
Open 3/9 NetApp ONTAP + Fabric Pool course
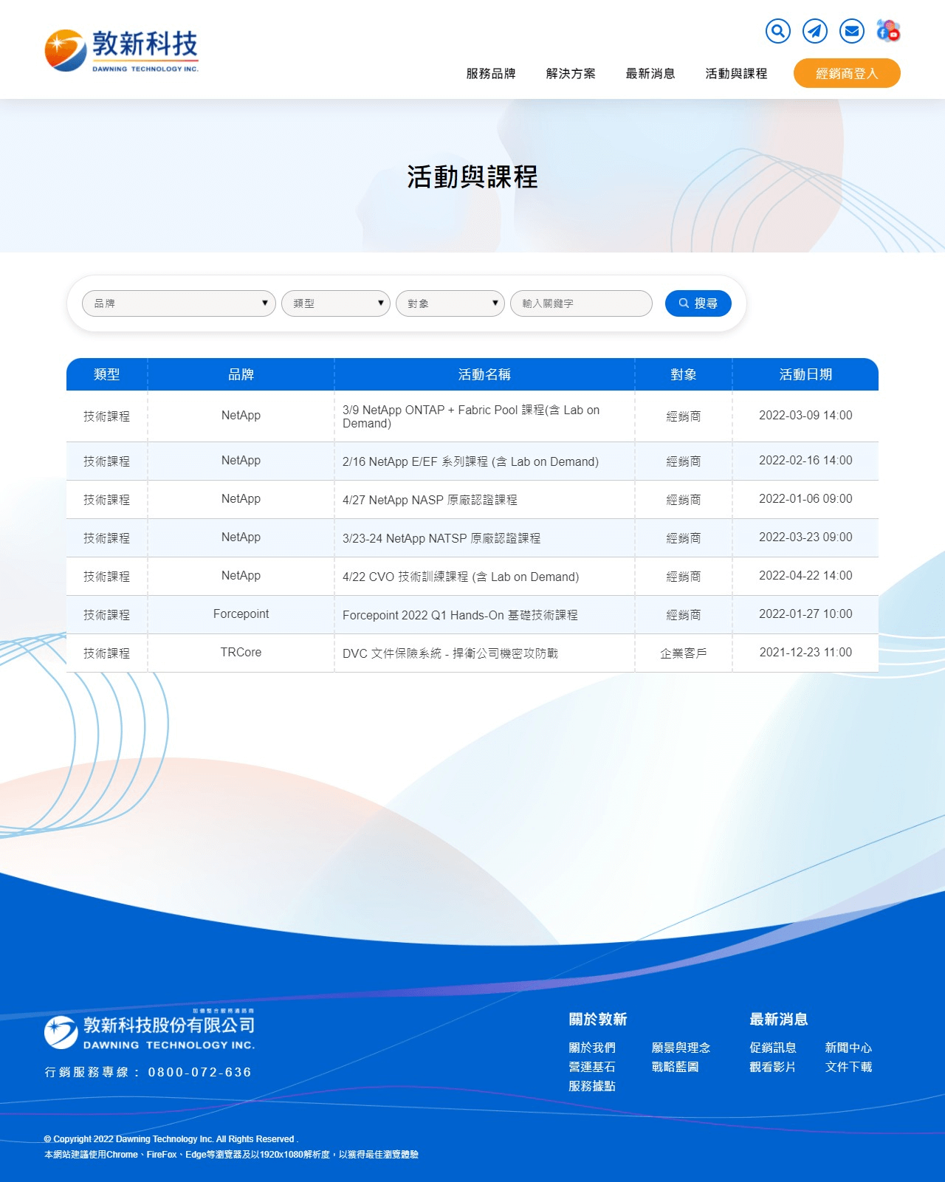471,416
